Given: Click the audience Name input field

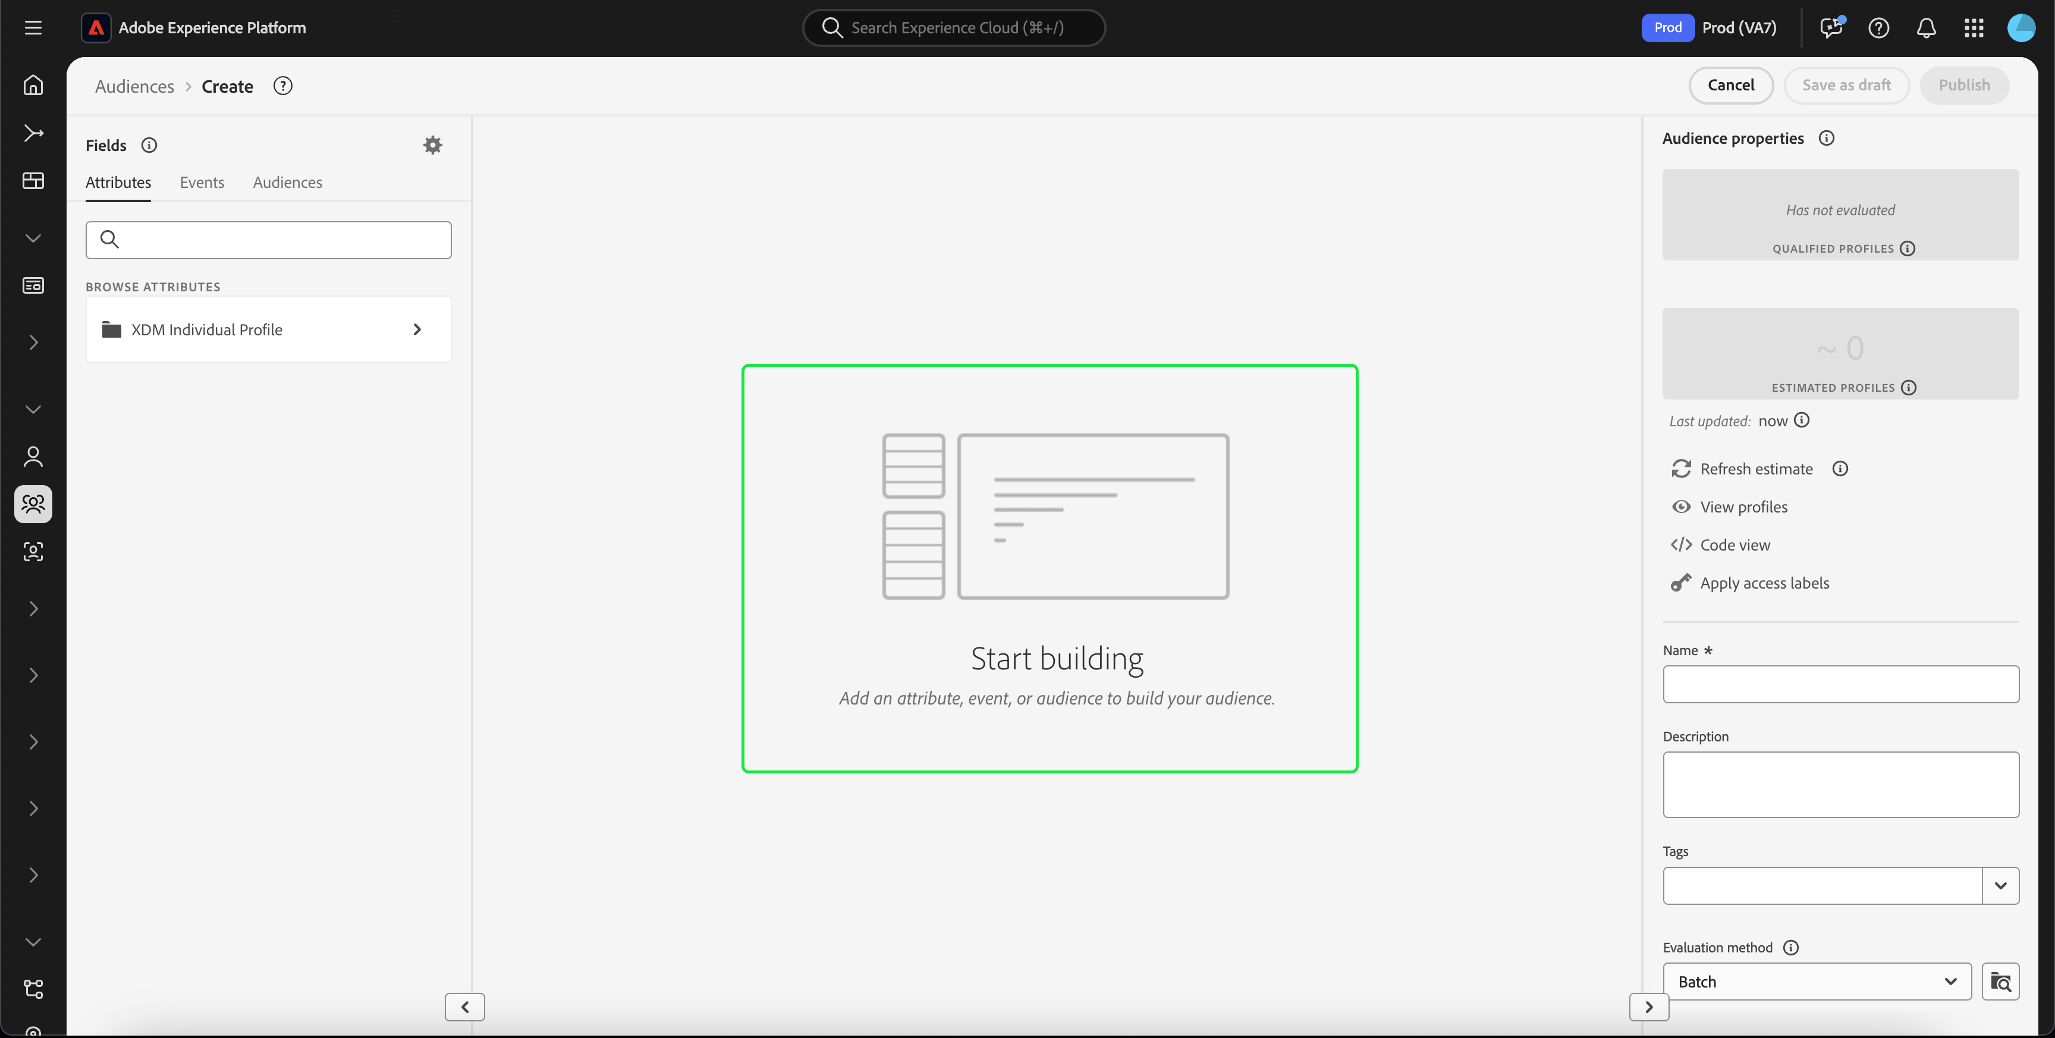Looking at the screenshot, I should [1840, 684].
